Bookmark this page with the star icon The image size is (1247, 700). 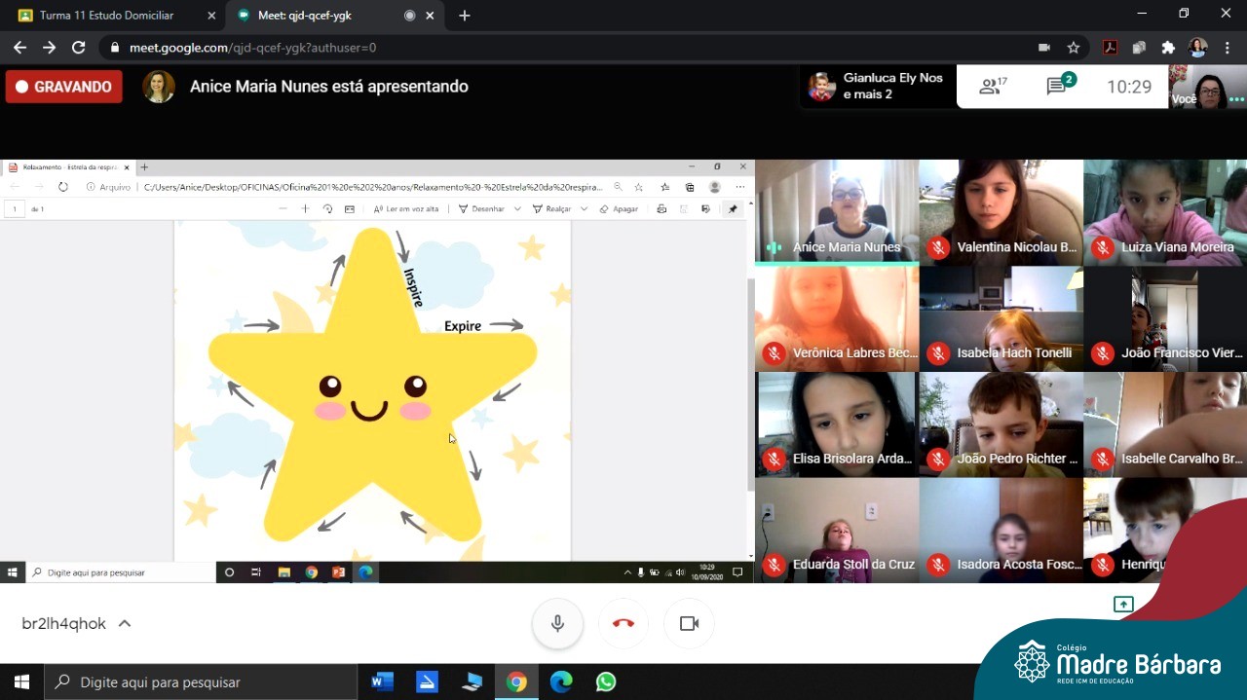pos(1073,48)
